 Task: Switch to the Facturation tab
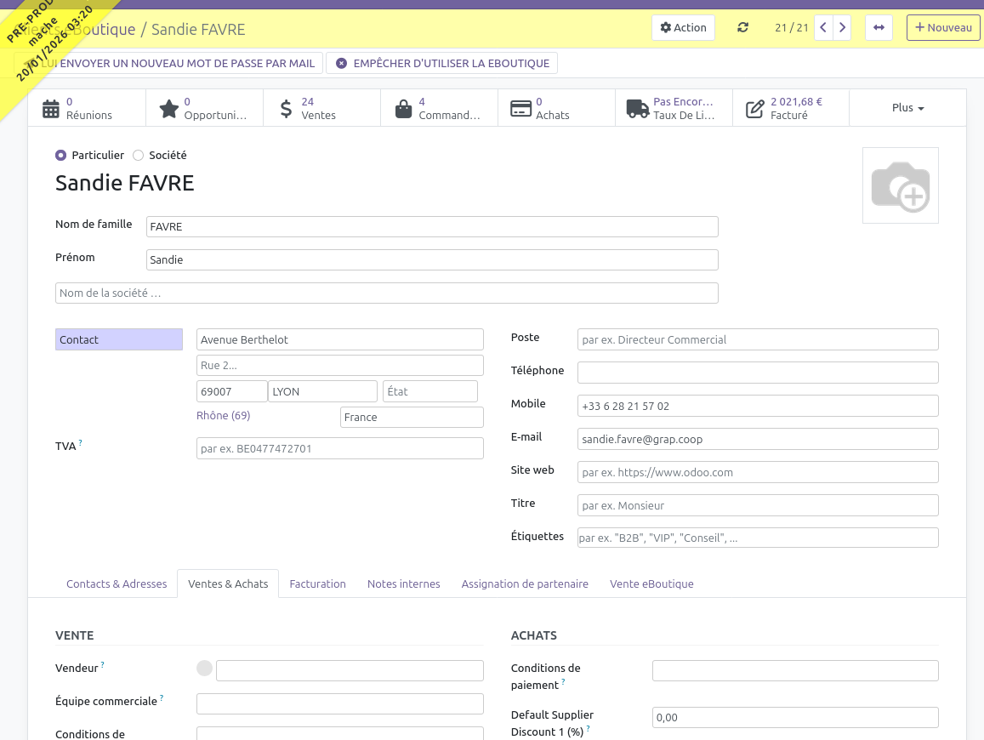(317, 583)
